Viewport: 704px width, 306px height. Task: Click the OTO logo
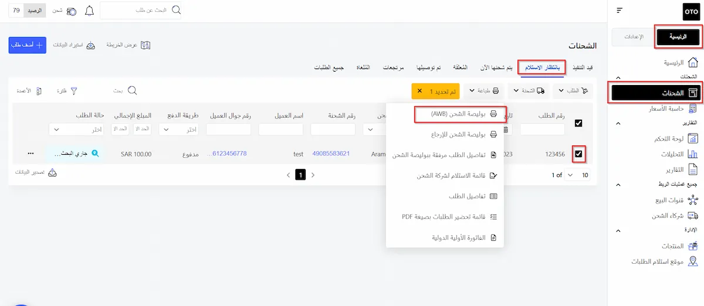click(691, 12)
